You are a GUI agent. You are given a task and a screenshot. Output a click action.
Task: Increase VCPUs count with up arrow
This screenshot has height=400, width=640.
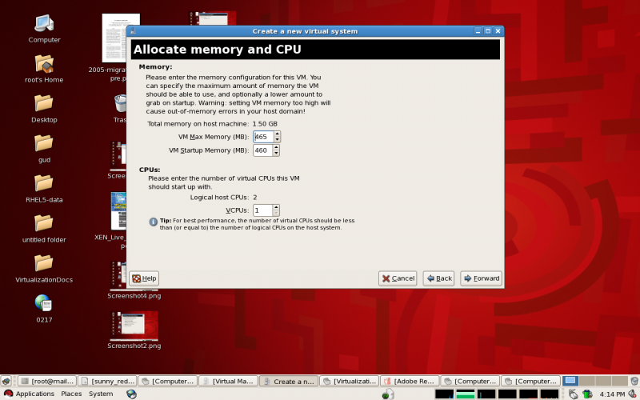pyautogui.click(x=276, y=207)
